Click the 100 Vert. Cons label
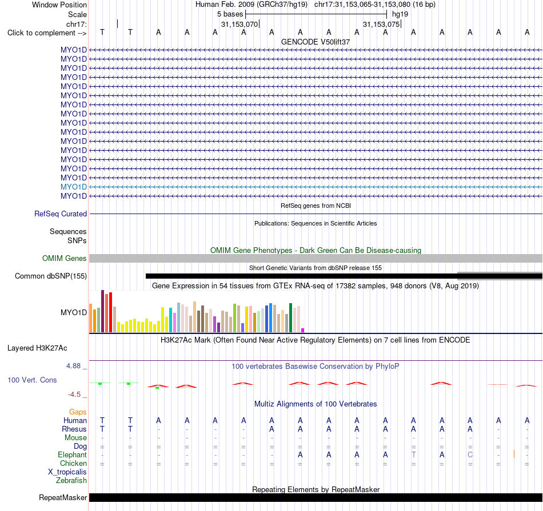The height and width of the screenshot is (511, 543). [x=32, y=380]
